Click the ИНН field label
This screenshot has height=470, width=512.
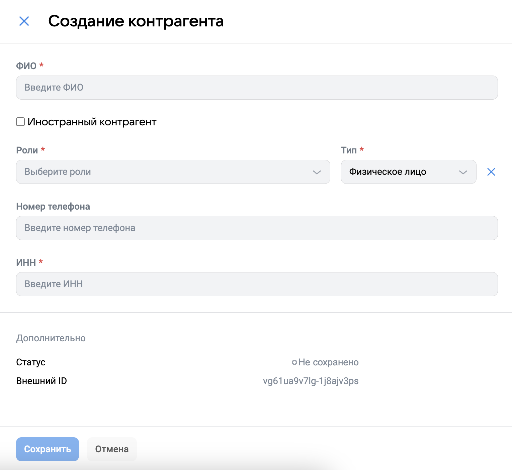click(26, 263)
